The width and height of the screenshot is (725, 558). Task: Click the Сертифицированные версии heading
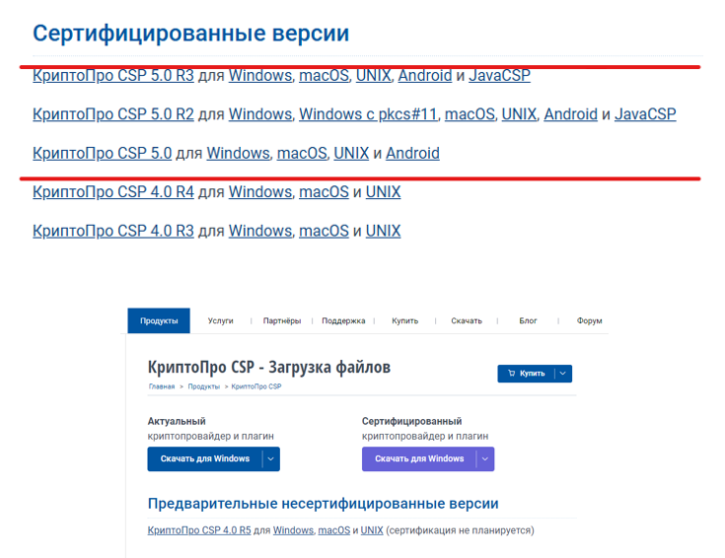pos(191,34)
